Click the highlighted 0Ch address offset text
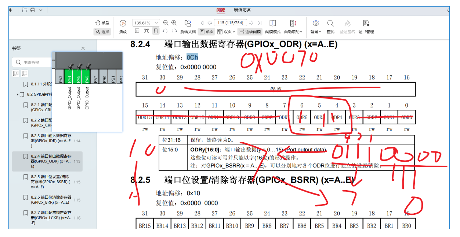 pos(192,57)
